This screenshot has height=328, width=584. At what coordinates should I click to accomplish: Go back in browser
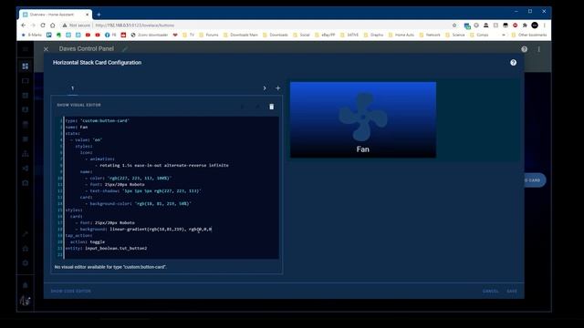click(24, 26)
